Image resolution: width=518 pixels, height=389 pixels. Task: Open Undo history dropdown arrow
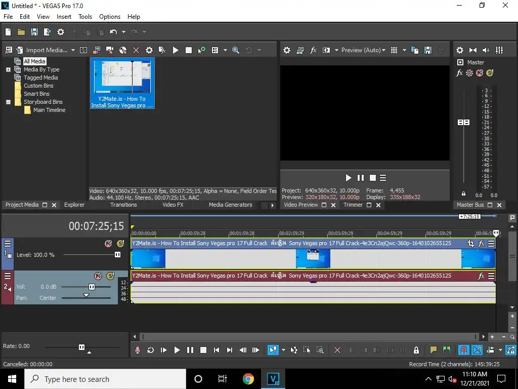click(123, 32)
